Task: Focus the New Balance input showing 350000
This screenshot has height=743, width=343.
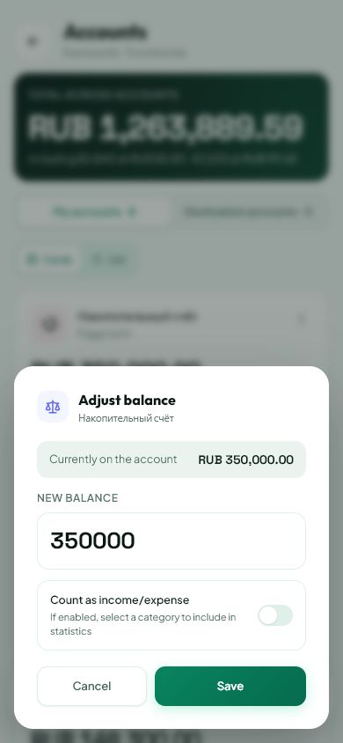Action: pyautogui.click(x=171, y=541)
